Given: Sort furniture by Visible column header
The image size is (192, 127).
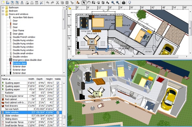Looking at the screenshot, I should click(58, 79).
